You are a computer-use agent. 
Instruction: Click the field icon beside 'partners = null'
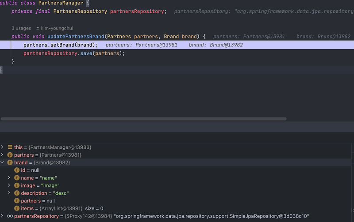tap(17, 201)
